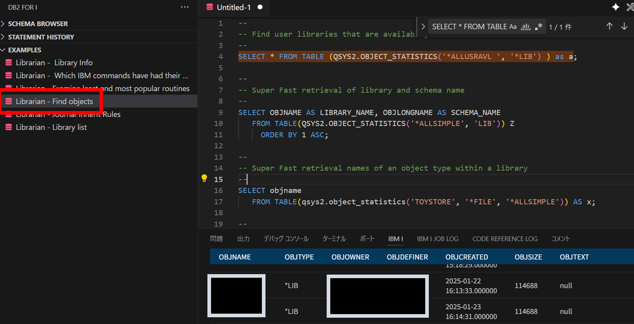Open the CODE REFERENCE LOG tab
The width and height of the screenshot is (634, 324).
tap(505, 239)
